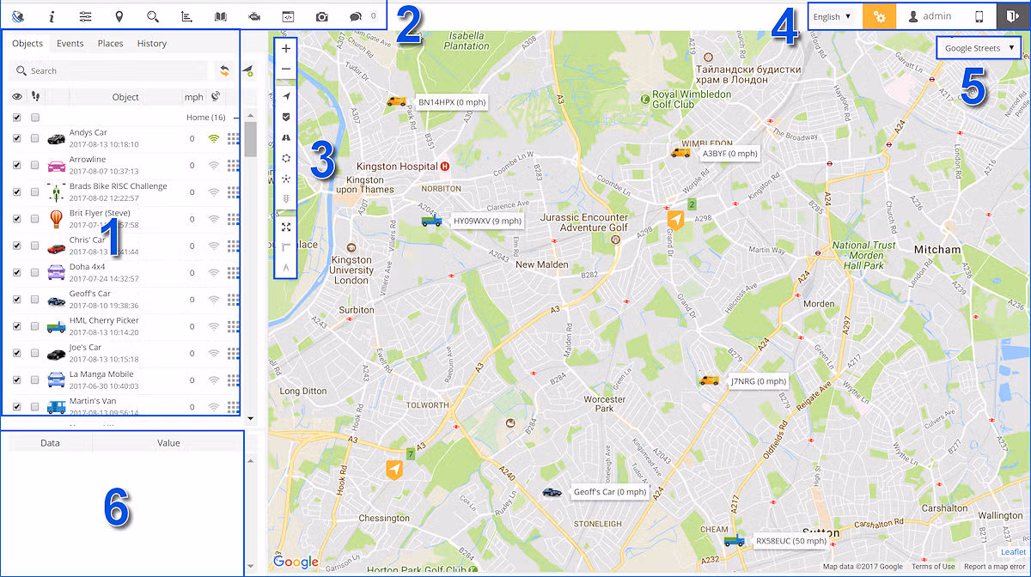Open the English language dropdown
The height and width of the screenshot is (577, 1031).
point(832,16)
